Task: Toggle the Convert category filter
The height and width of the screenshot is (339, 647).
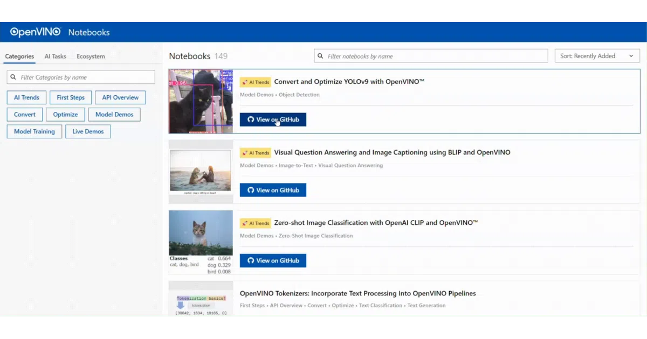Action: (25, 115)
